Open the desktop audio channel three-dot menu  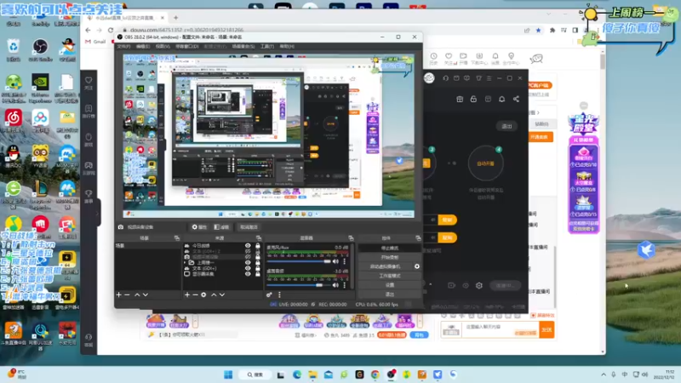point(345,285)
